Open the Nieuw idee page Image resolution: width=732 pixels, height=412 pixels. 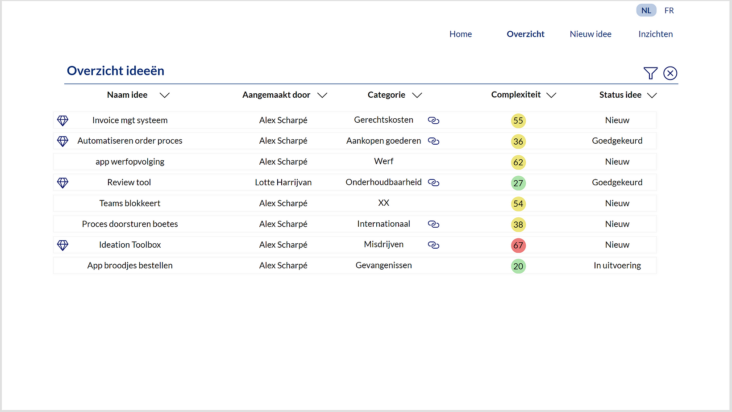click(x=591, y=34)
